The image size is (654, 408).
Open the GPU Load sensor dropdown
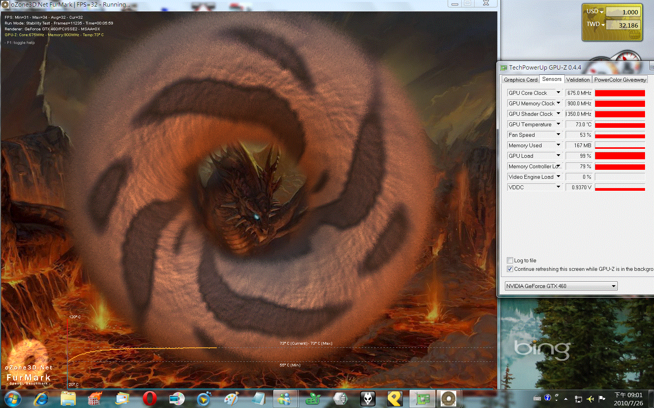click(x=558, y=155)
